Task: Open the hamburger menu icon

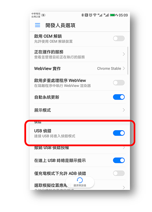Action: click(x=37, y=25)
